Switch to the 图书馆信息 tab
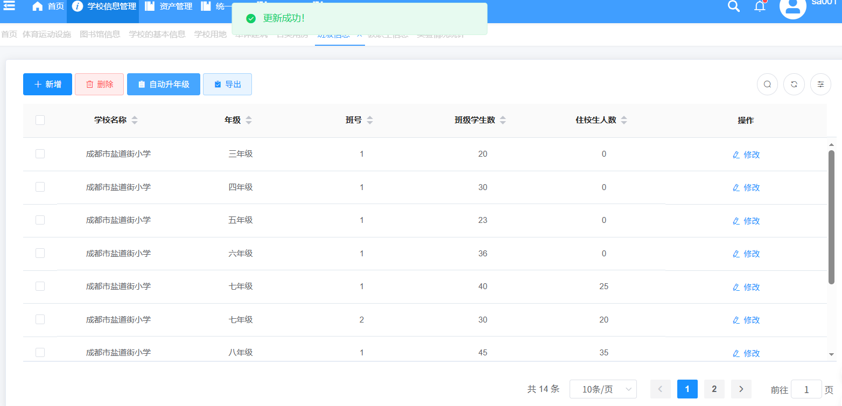Viewport: 842px width, 406px height. pos(100,34)
